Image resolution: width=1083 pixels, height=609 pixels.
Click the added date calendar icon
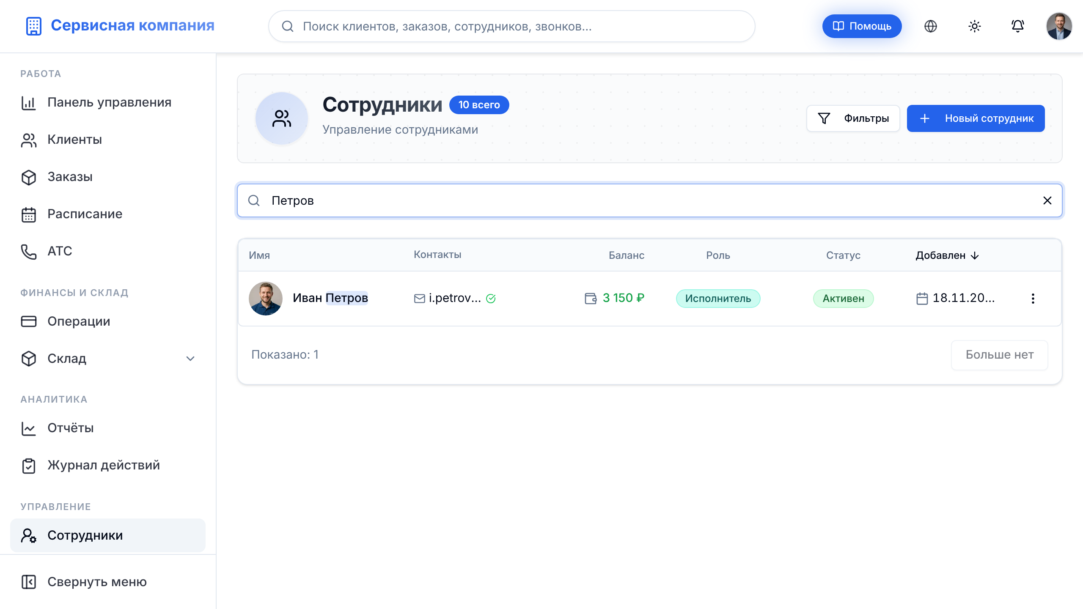pos(922,299)
